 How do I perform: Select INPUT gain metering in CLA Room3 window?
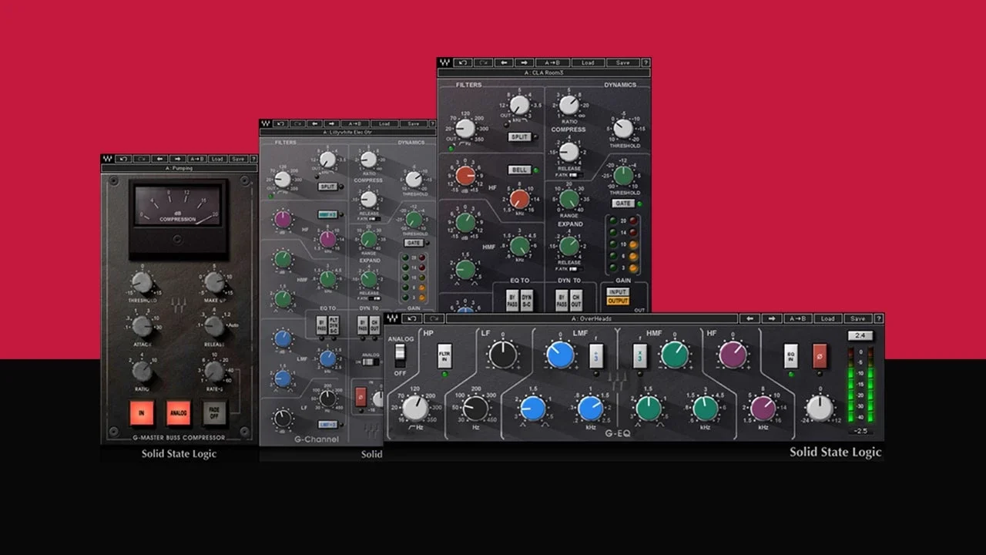pos(618,292)
